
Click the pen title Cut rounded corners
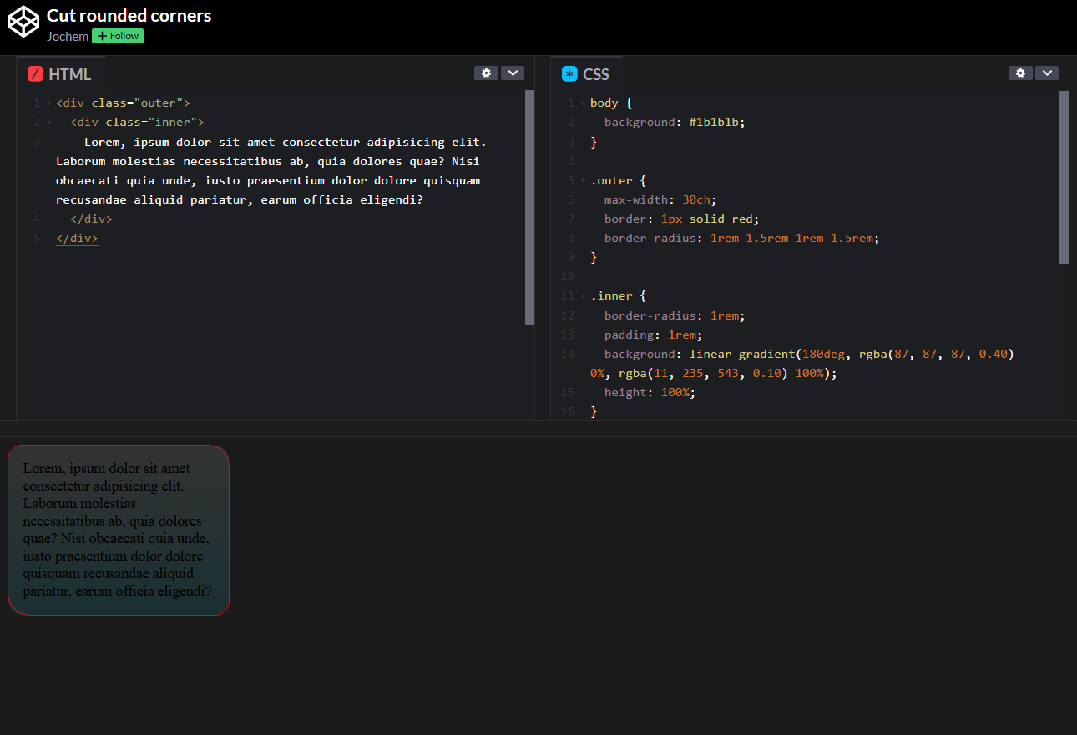click(129, 16)
